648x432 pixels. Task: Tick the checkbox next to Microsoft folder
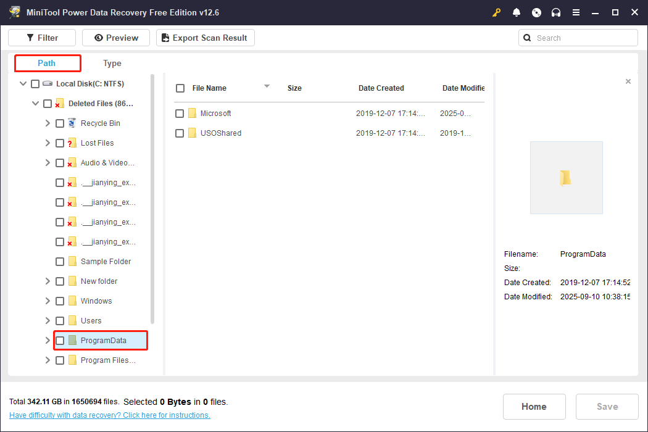tap(180, 114)
